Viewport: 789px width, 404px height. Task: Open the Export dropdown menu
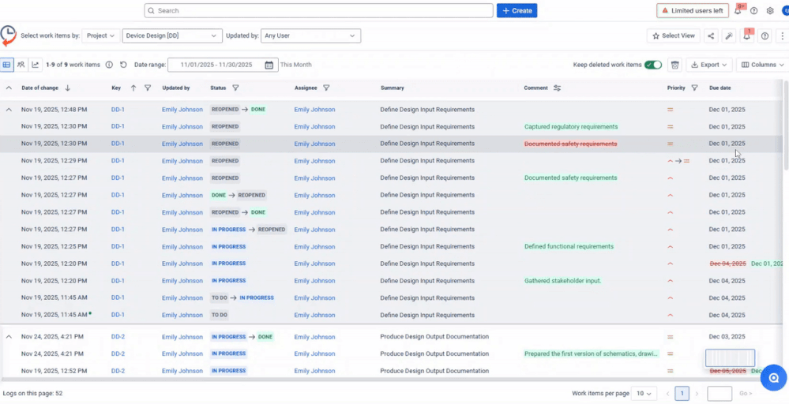(709, 65)
